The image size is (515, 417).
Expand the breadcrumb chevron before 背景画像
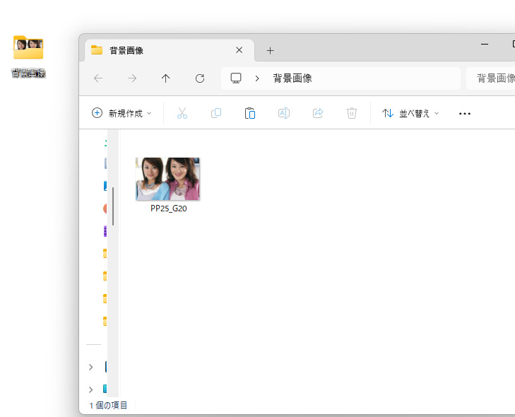pos(257,78)
